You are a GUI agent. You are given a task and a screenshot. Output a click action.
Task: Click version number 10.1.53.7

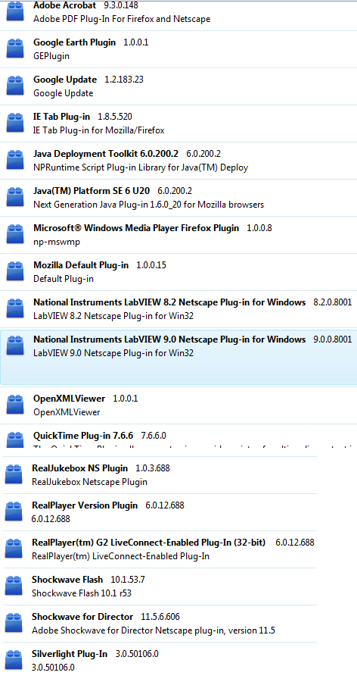coord(128,580)
